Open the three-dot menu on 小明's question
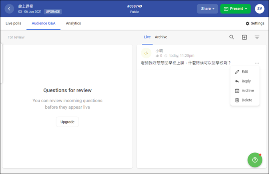This screenshot has width=269, height=174. [257, 63]
